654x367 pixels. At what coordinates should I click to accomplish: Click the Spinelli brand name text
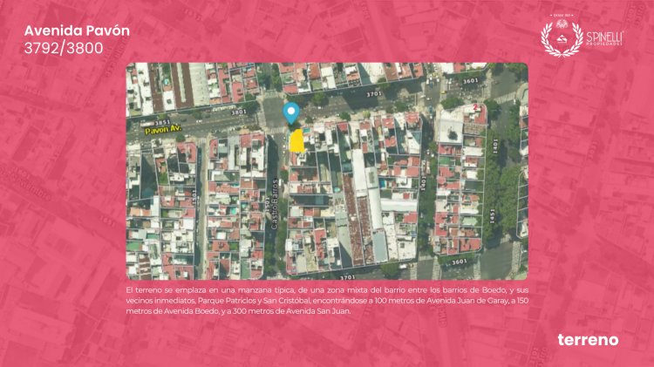click(604, 37)
